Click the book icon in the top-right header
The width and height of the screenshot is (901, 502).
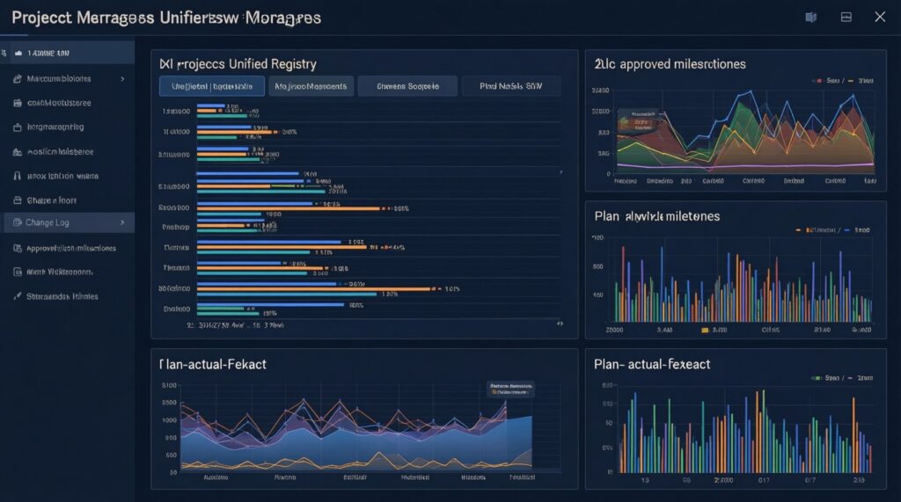click(x=811, y=17)
